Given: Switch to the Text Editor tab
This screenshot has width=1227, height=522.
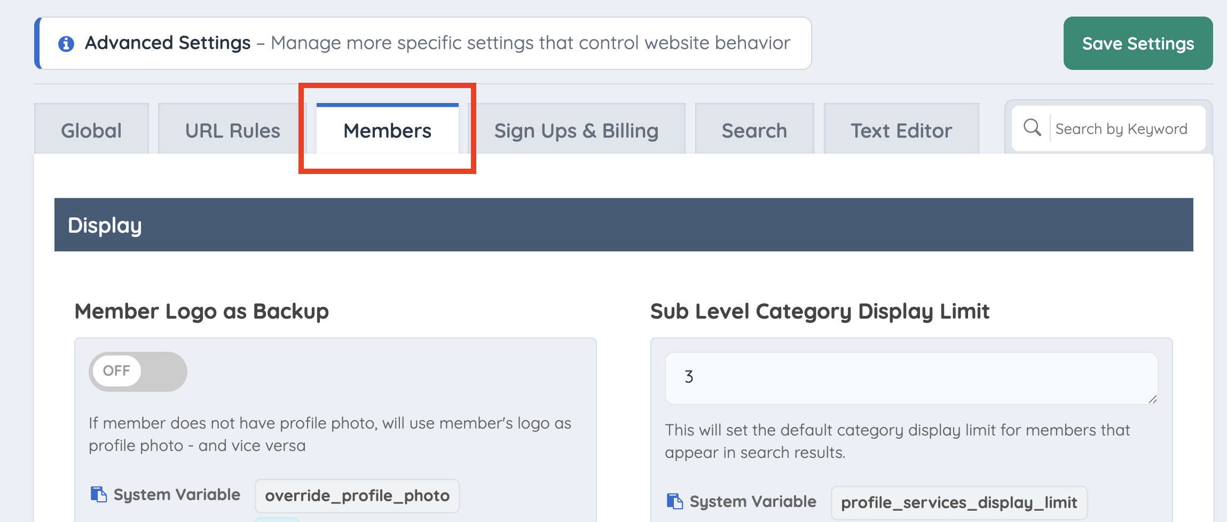Looking at the screenshot, I should [901, 129].
